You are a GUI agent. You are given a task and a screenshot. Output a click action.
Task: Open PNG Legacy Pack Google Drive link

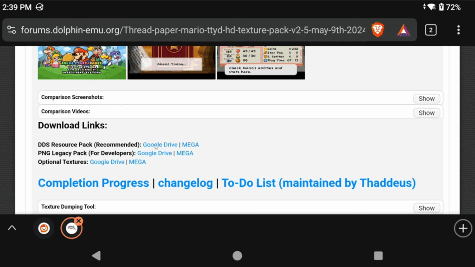pyautogui.click(x=154, y=153)
